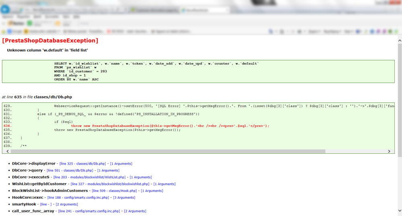402x216 pixels.
Task: Open line 203 WishList.php link
Action: point(90,177)
